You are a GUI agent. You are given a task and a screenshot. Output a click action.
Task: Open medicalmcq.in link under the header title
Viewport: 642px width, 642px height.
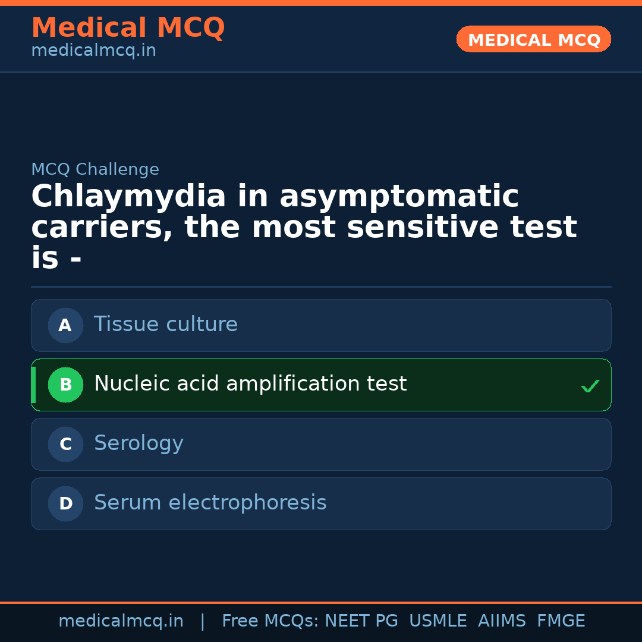[x=93, y=51]
